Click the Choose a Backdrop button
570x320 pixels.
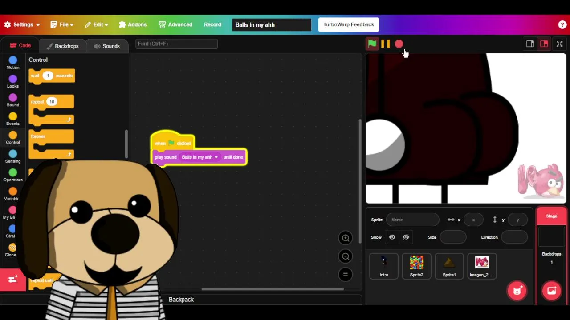click(551, 291)
